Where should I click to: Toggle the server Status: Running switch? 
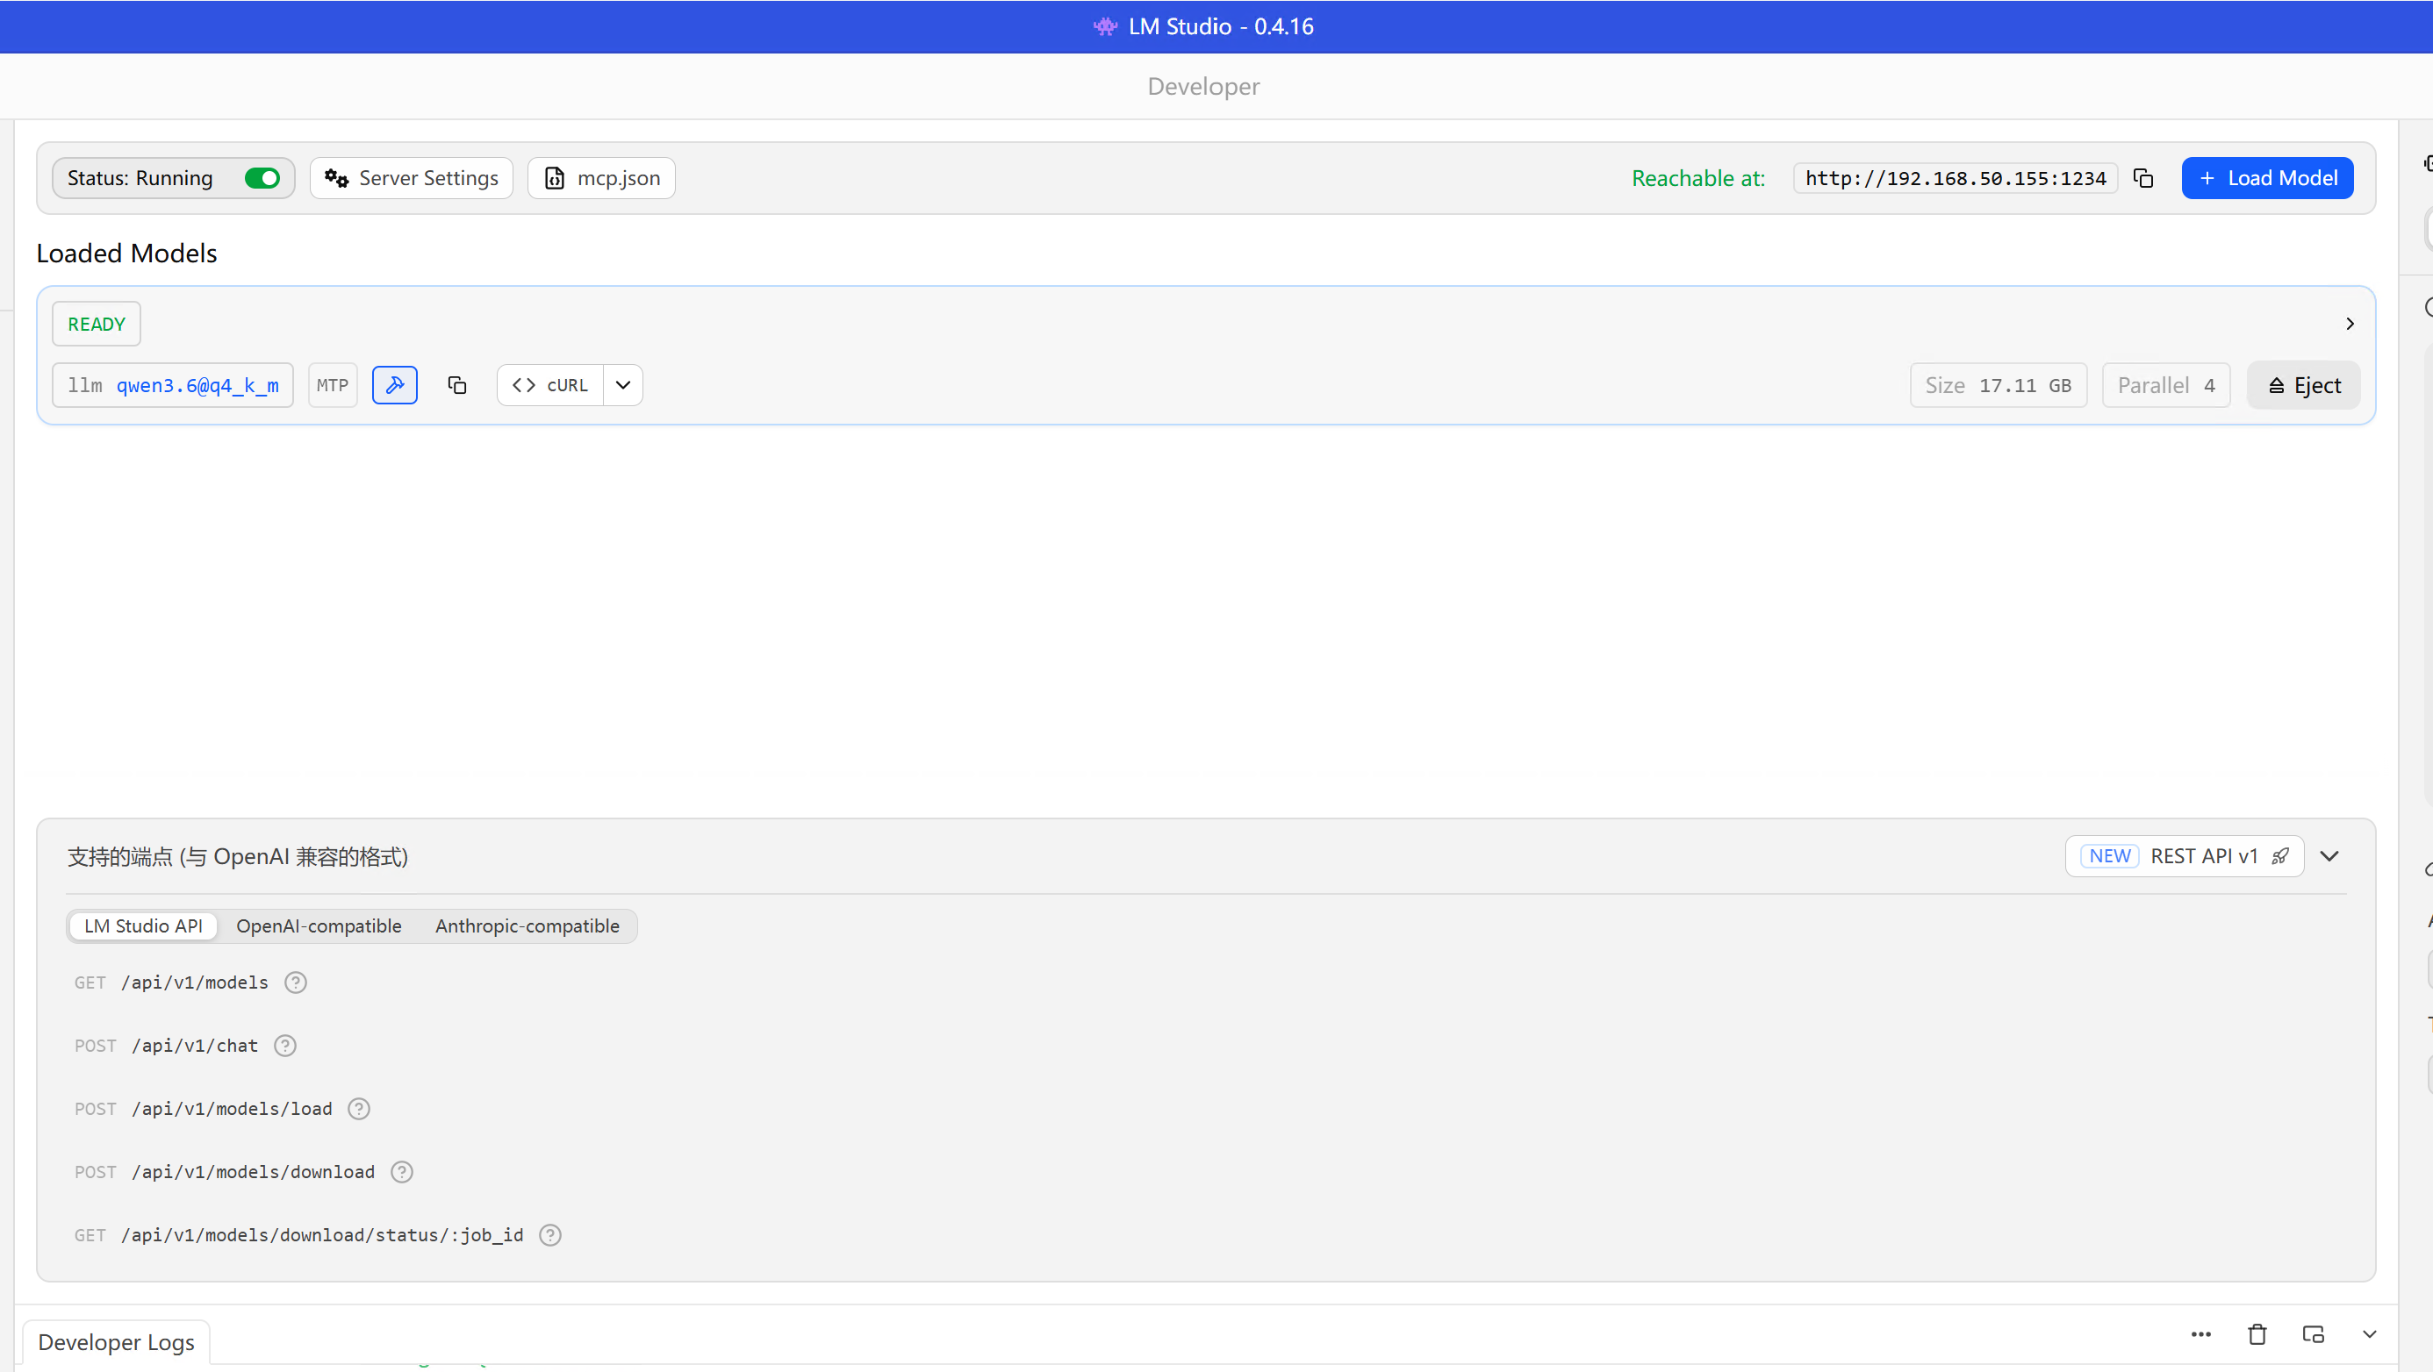tap(262, 178)
